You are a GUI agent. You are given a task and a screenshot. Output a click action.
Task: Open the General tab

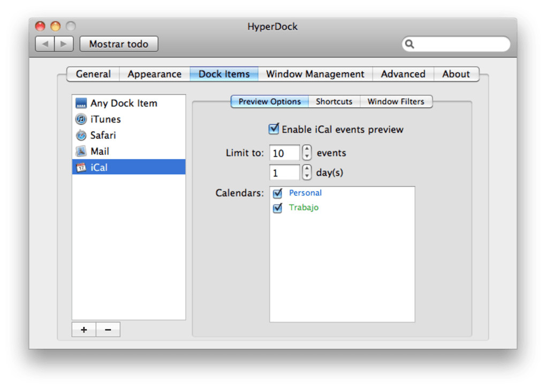[93, 74]
